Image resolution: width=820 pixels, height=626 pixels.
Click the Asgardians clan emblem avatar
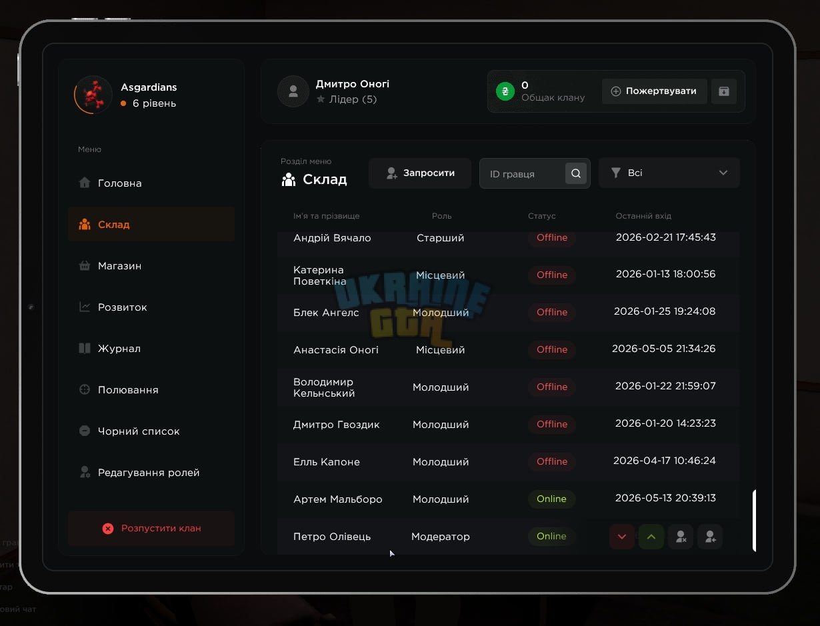click(x=93, y=95)
